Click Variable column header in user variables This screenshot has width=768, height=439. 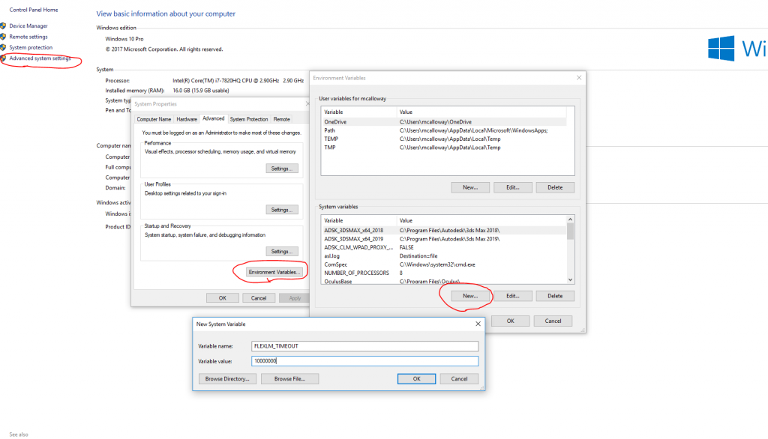[x=358, y=112]
